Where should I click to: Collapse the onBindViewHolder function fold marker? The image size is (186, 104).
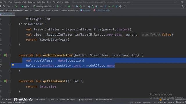(x=10, y=55)
